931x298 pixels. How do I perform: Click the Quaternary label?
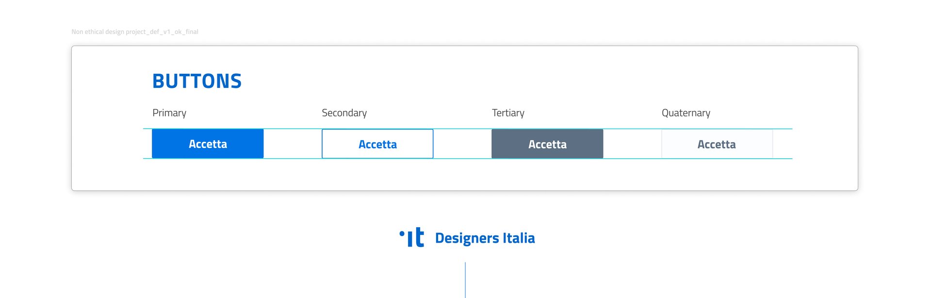pos(686,113)
